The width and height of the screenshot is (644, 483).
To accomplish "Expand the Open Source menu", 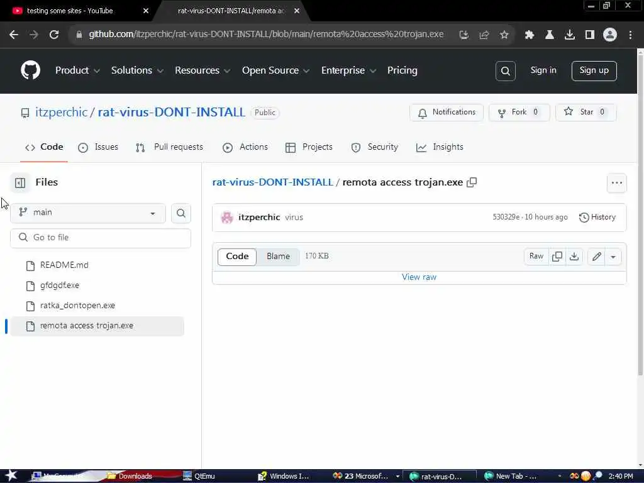I will [275, 70].
